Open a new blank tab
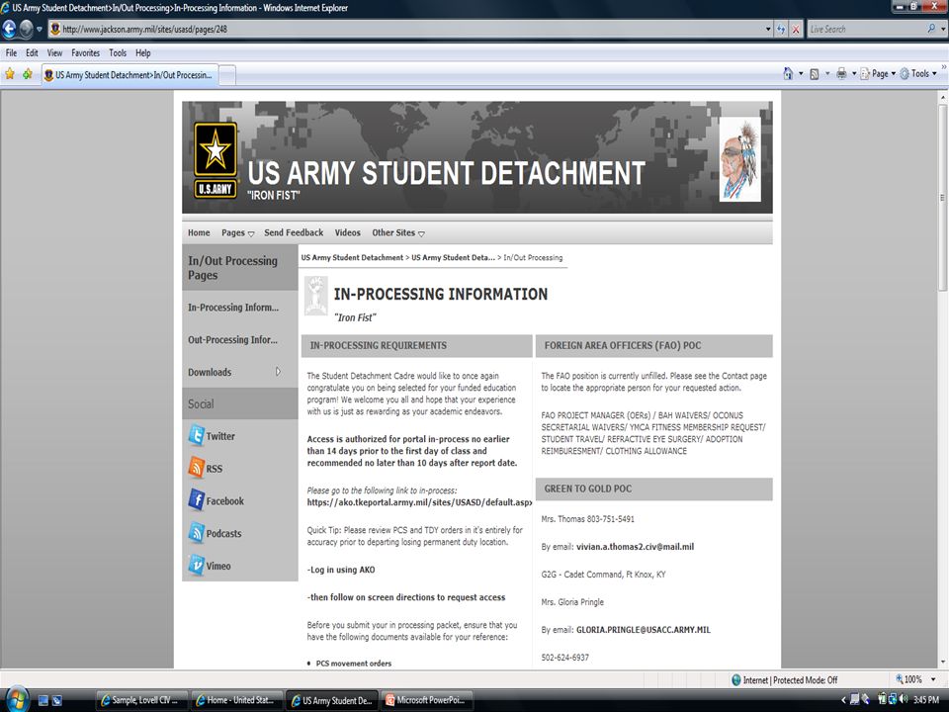 [x=227, y=75]
